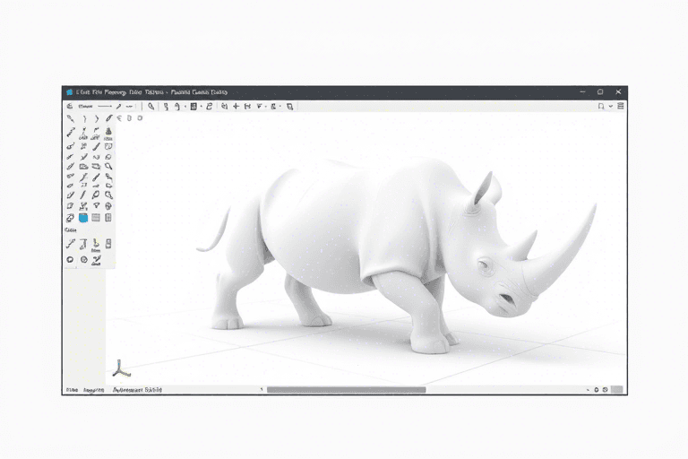The width and height of the screenshot is (688, 459).
Task: Select the magnifier tool in the top toolbar
Action: coord(151,106)
